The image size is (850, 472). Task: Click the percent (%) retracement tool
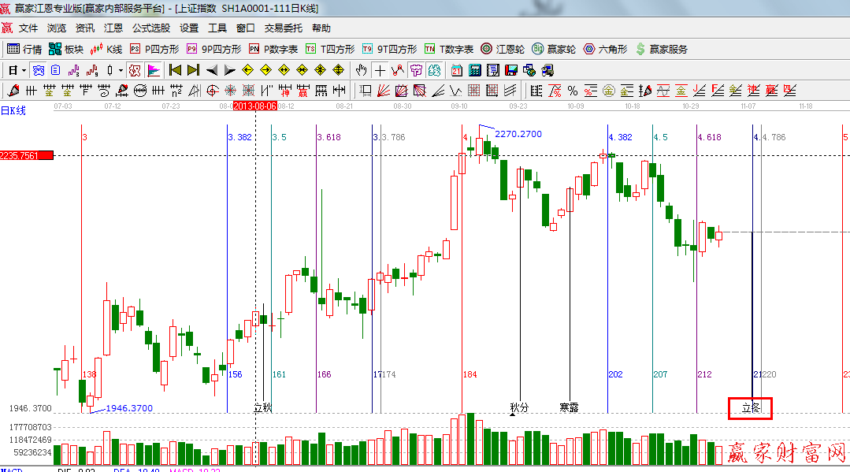click(x=572, y=90)
